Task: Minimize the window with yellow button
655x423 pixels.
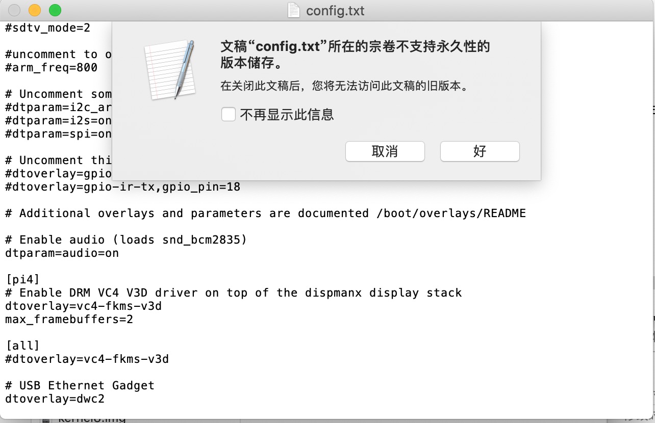Action: (34, 10)
